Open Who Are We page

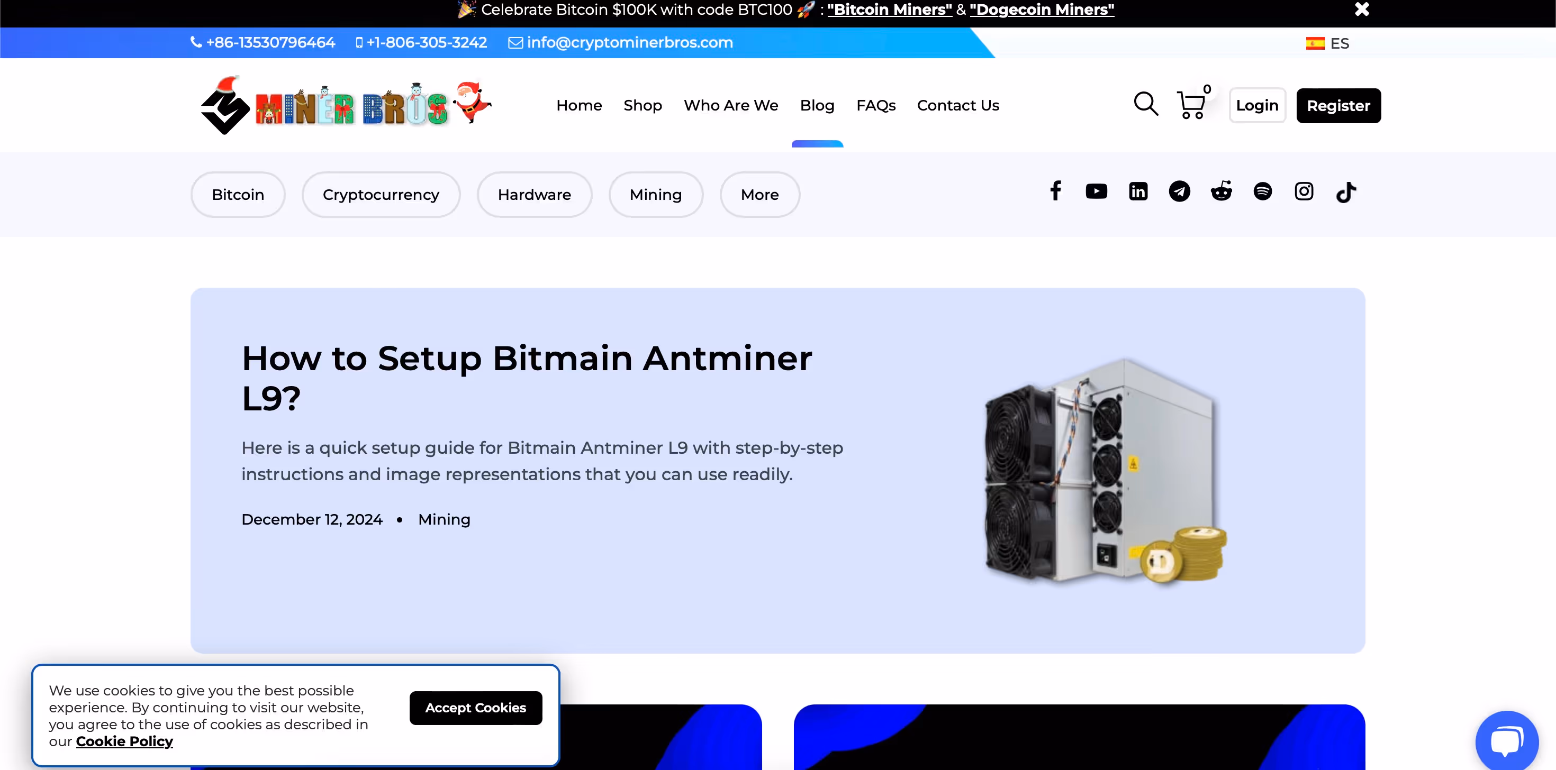pyautogui.click(x=730, y=105)
